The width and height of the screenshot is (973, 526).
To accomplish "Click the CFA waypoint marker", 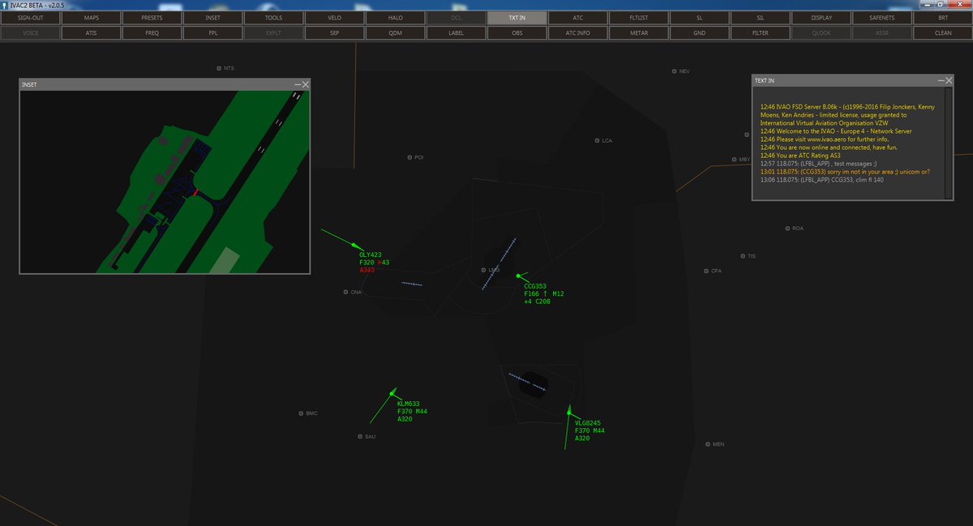I will [x=706, y=271].
